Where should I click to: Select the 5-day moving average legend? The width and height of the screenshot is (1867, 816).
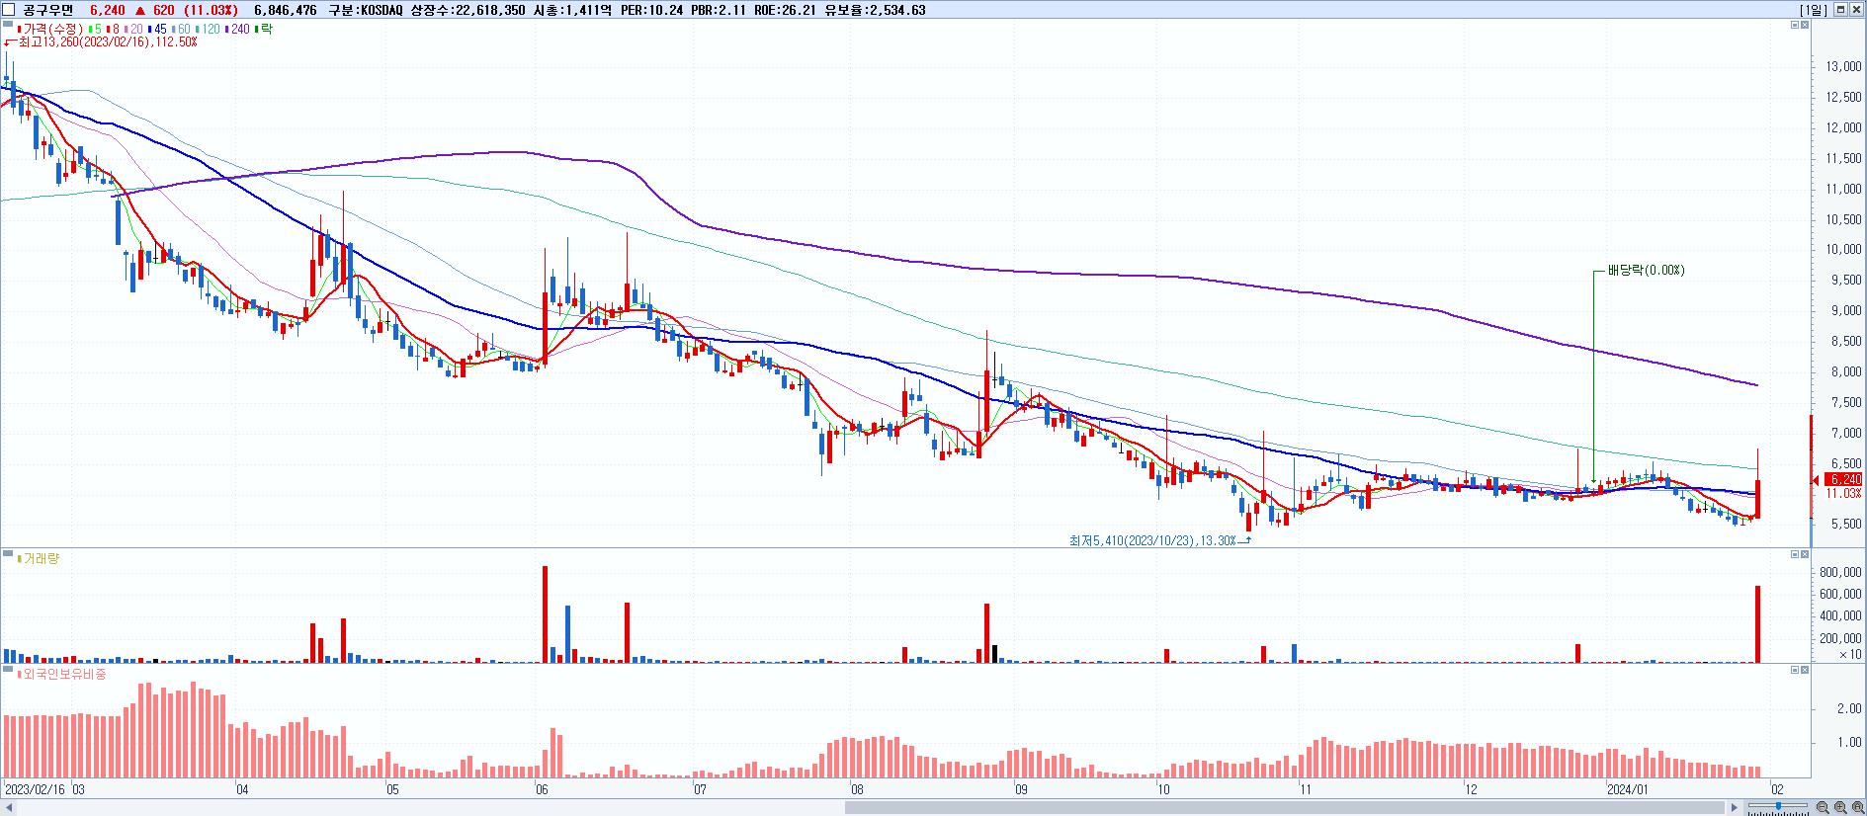[93, 29]
